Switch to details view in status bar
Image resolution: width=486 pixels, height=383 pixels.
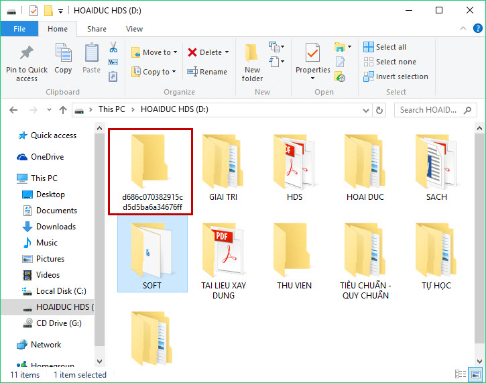tap(461, 374)
